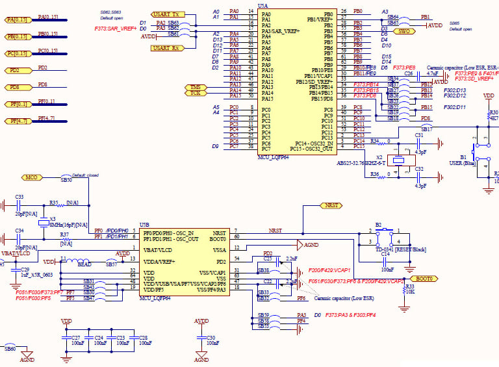This screenshot has width=499, height=367.
Task: Click the '1uF_X5R_0603' value text
Action: (x=37, y=275)
